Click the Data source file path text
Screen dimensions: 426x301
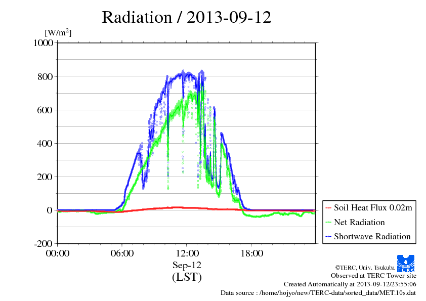coord(318,292)
